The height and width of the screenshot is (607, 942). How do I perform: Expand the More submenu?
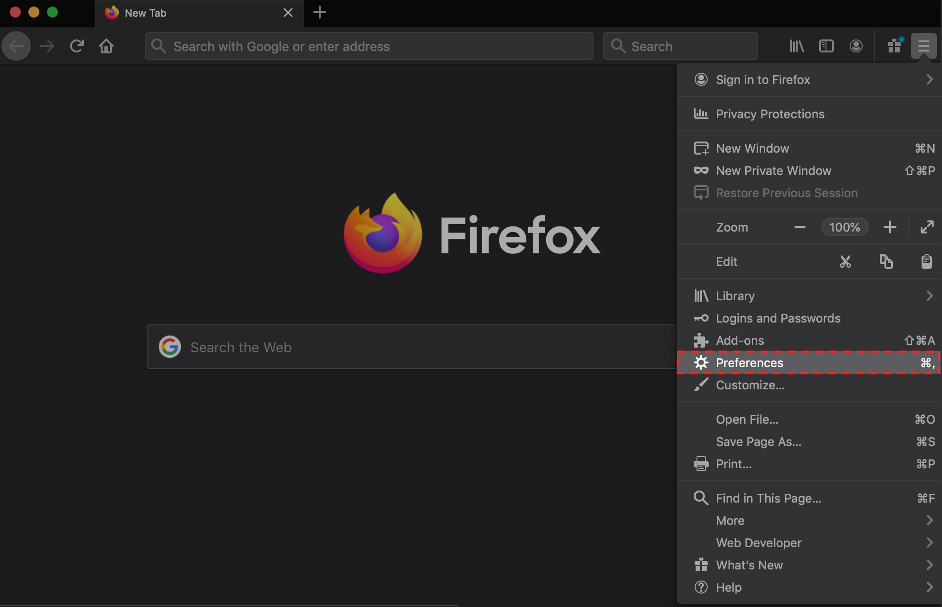[809, 521]
